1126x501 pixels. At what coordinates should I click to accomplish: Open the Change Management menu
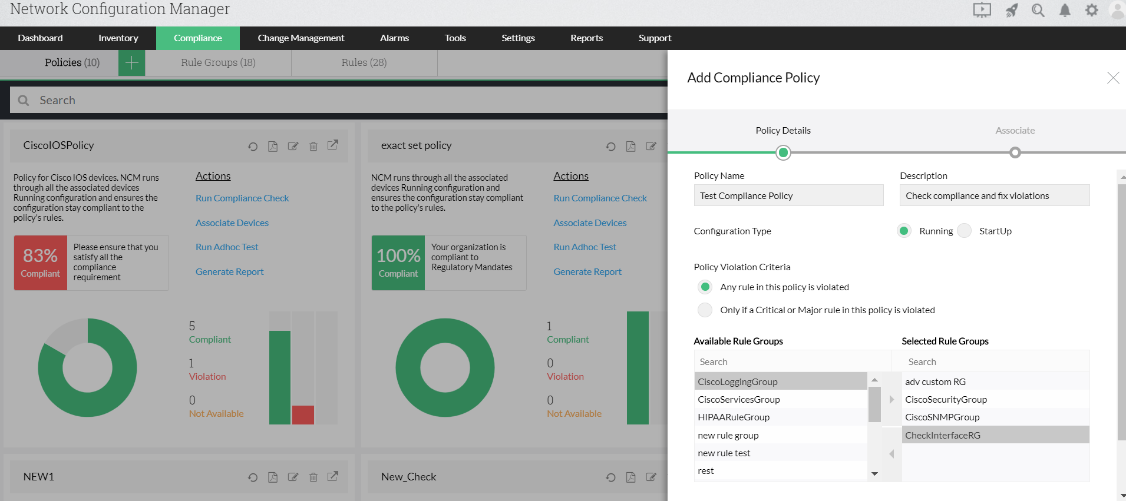tap(301, 38)
